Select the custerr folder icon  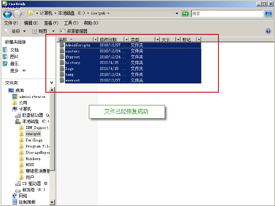62,51
